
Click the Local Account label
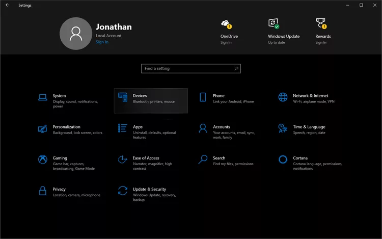coord(108,36)
